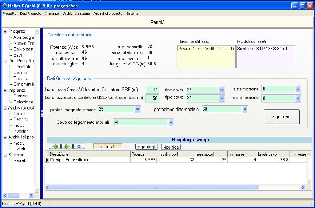Select Esci in the tree
This screenshot has height=208, width=315.
coord(17,55)
